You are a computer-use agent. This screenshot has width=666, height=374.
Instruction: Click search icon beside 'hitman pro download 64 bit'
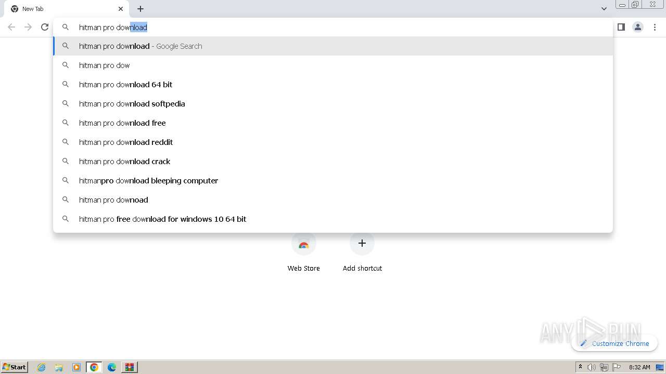tap(66, 84)
